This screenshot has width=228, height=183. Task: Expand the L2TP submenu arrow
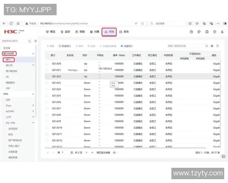coord(33,117)
